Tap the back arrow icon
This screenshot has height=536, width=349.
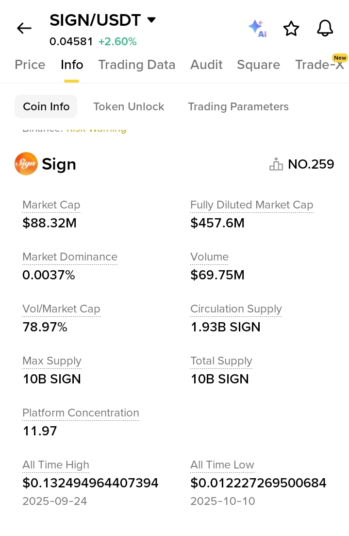[x=24, y=28]
